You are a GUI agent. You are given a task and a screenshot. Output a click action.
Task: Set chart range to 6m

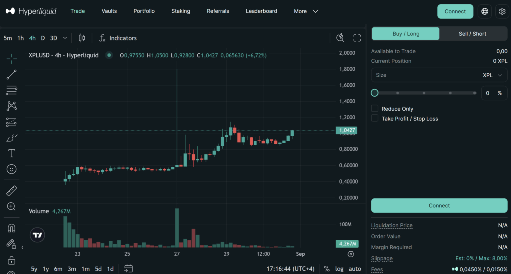click(58, 269)
